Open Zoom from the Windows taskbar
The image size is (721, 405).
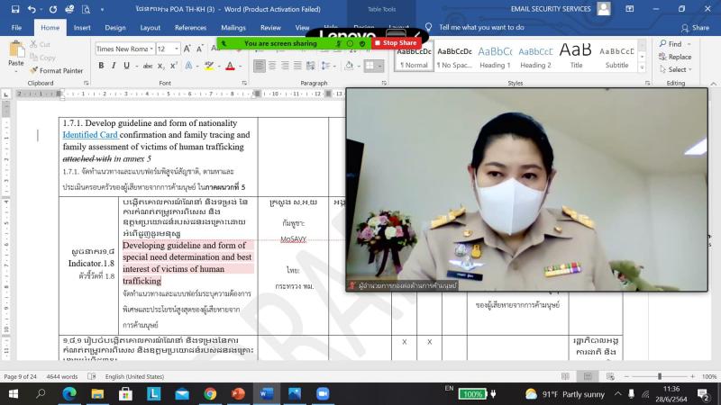[323, 394]
